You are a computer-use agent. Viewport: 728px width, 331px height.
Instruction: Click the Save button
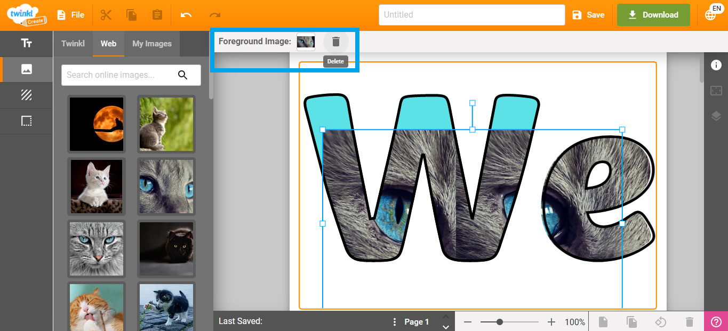[x=589, y=14]
